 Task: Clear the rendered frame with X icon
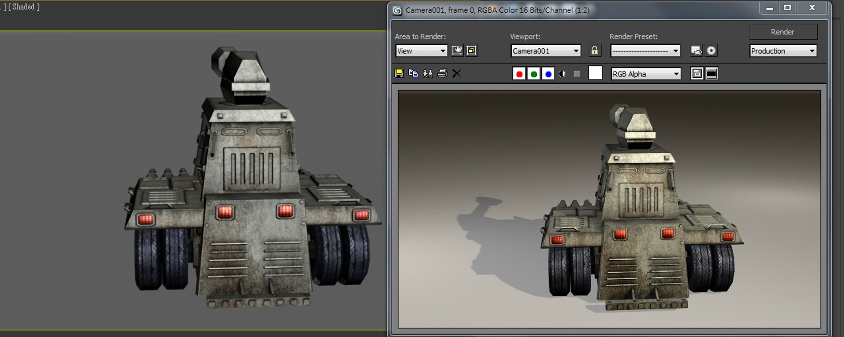click(457, 73)
